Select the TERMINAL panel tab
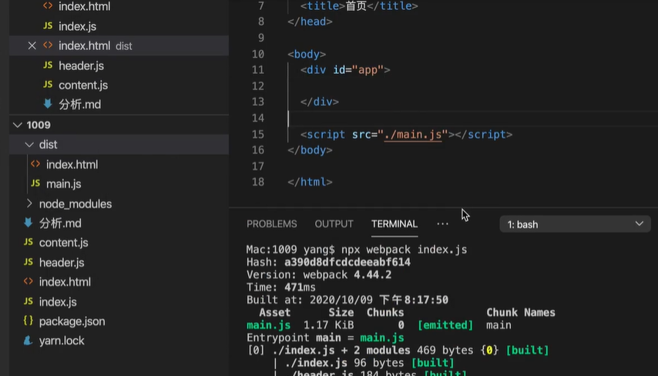Screen dimensions: 658x376 (x=394, y=224)
